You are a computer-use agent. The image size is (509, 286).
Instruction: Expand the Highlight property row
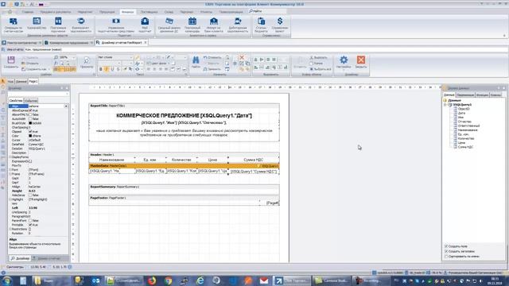pyautogui.click(x=10, y=199)
